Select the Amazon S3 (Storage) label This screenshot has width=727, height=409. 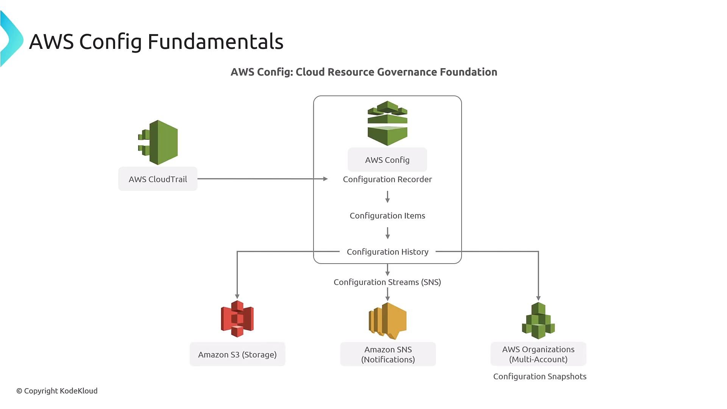[x=237, y=354]
